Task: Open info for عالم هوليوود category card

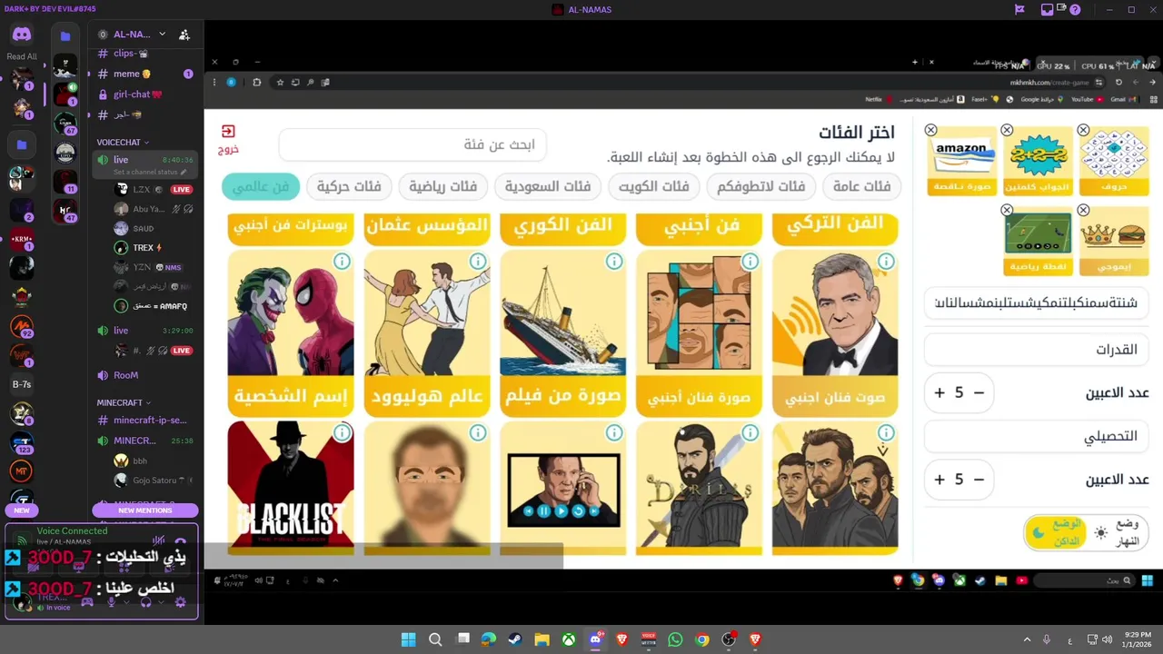Action: click(478, 262)
